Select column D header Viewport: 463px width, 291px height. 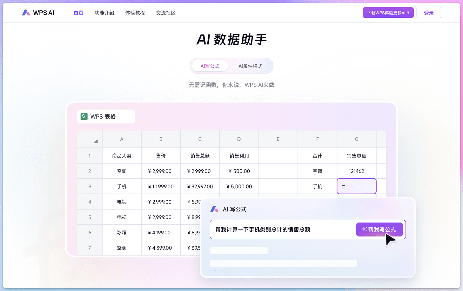pyautogui.click(x=239, y=139)
